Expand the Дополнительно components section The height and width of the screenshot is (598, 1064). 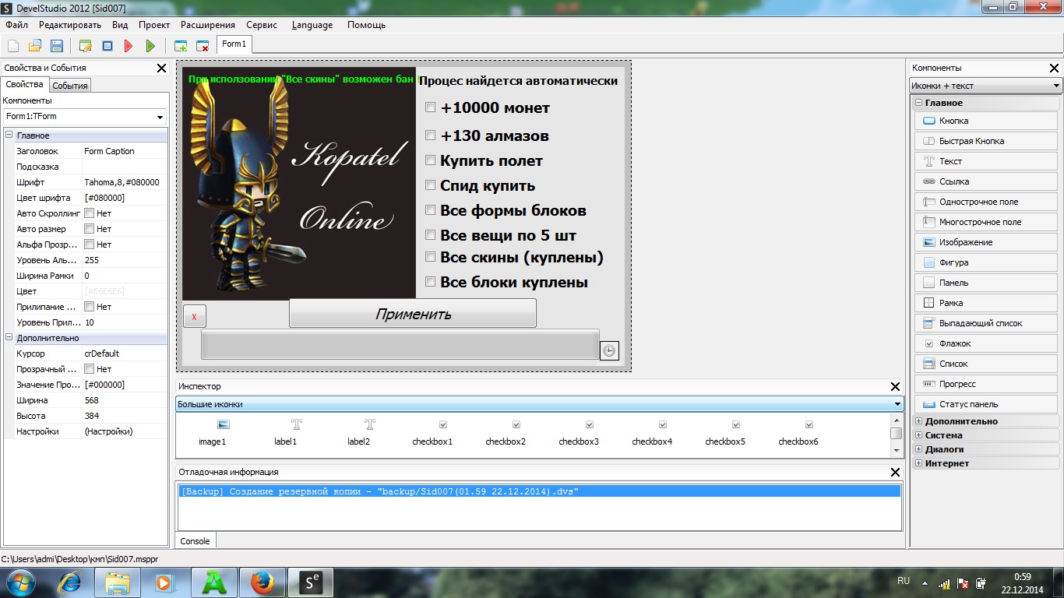click(x=919, y=421)
